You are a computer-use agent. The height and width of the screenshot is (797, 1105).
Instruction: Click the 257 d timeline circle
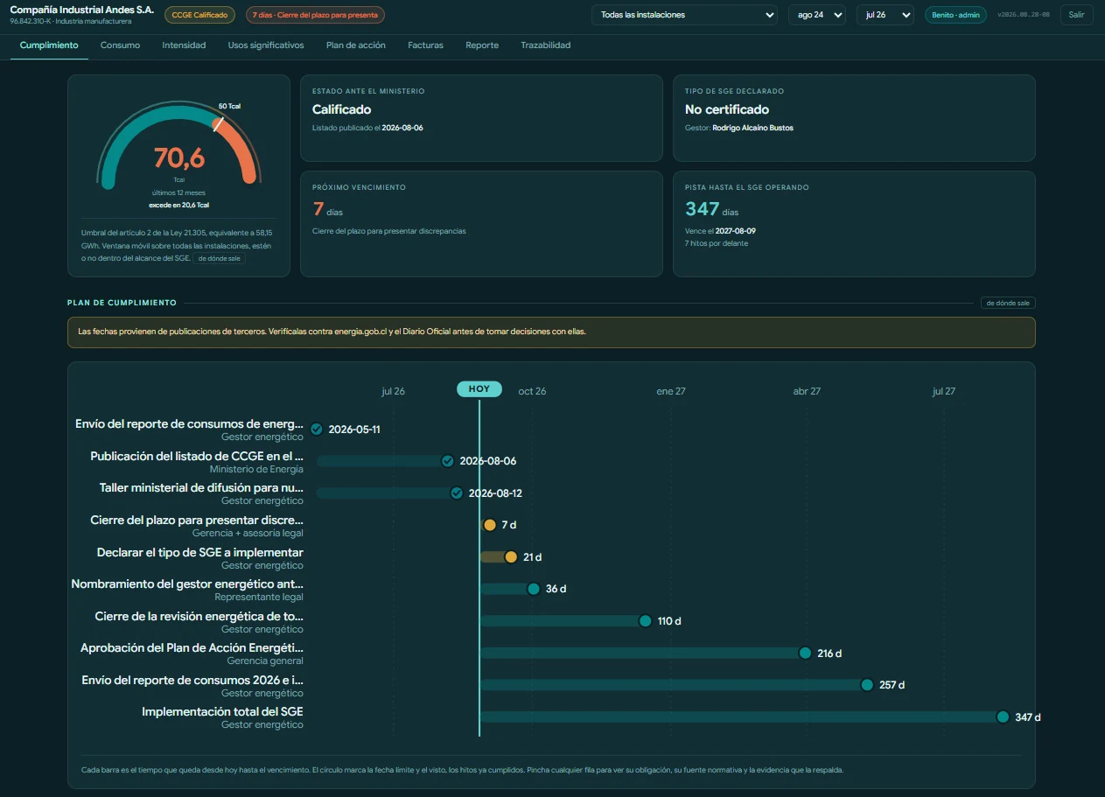tap(867, 685)
